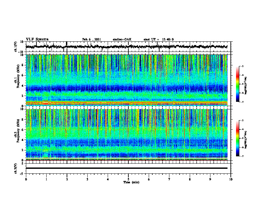Click the ch.1 spectrogram color bar

[237, 84]
